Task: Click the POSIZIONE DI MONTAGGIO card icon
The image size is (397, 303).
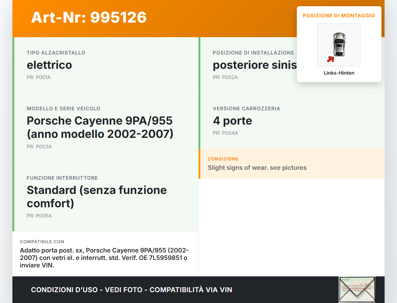Action: click(x=339, y=45)
